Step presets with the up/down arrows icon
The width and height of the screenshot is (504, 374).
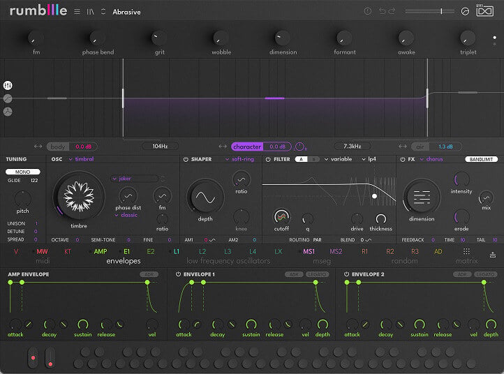[103, 12]
